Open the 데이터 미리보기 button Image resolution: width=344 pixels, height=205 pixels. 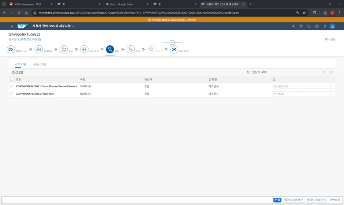pos(293,200)
